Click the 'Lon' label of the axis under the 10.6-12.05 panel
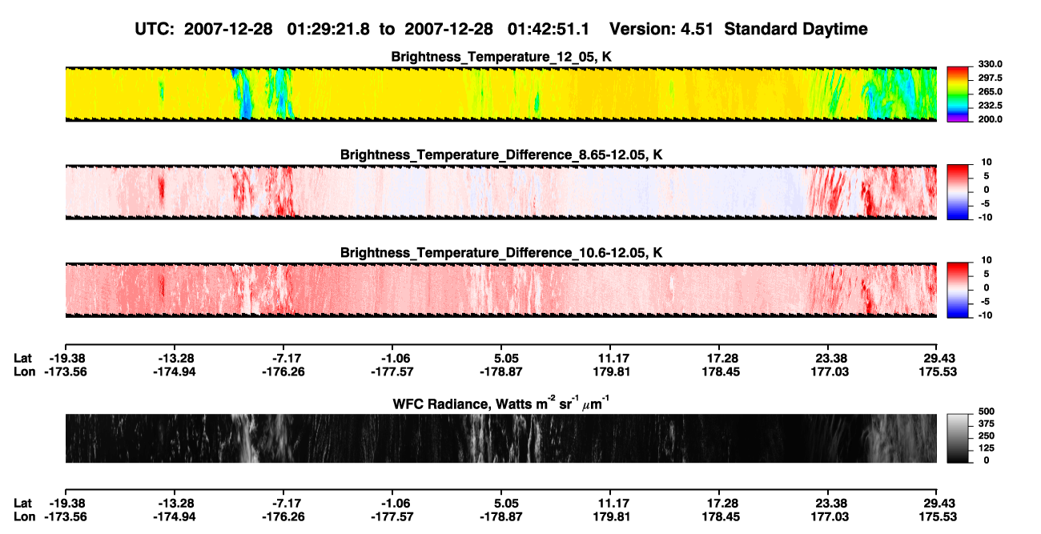The height and width of the screenshot is (534, 1041). (x=25, y=371)
